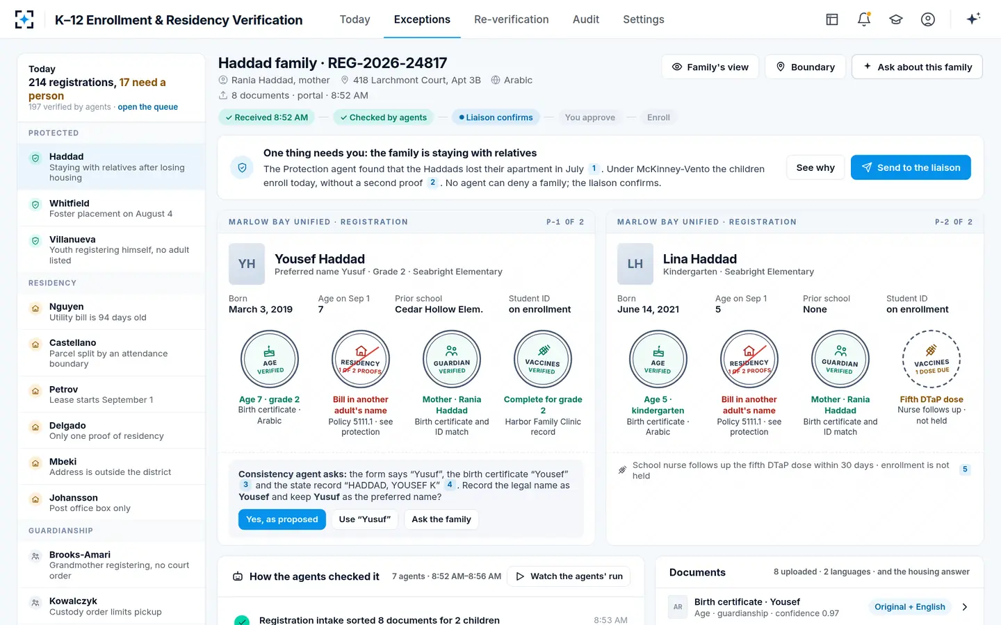Open the Settings tab
The height and width of the screenshot is (625, 1001).
[644, 19]
